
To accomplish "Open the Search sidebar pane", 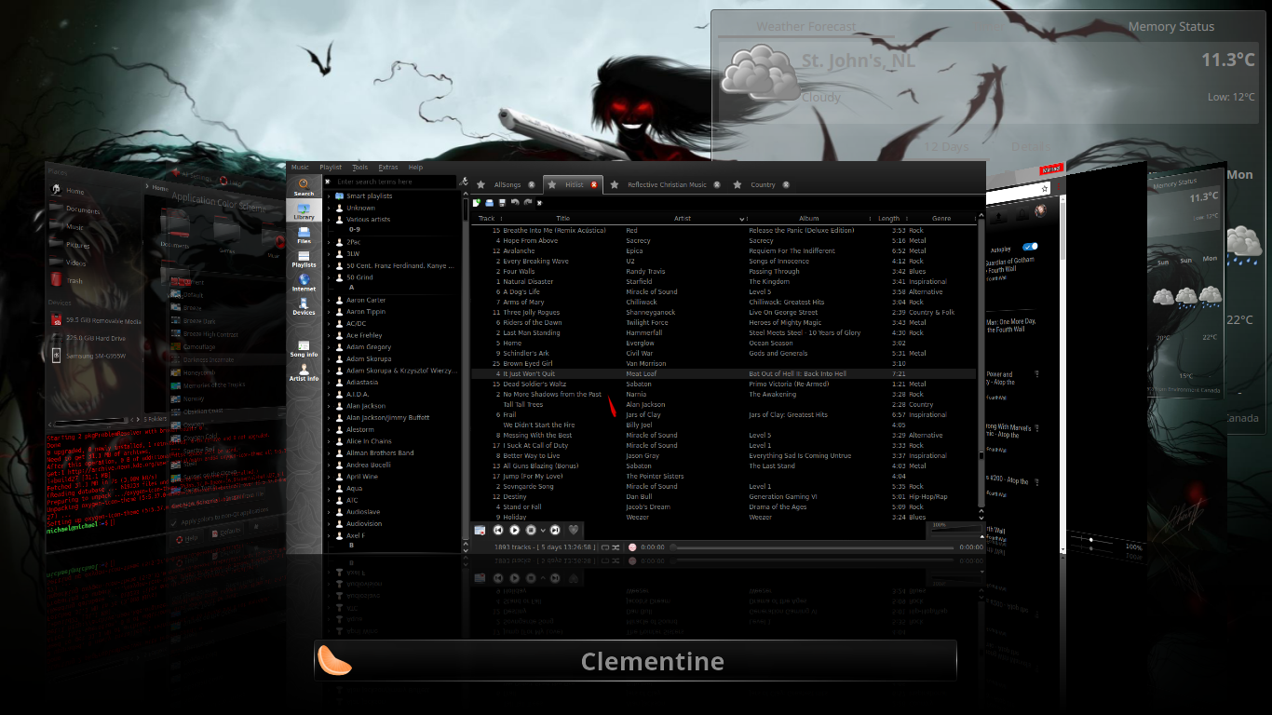I will pyautogui.click(x=304, y=187).
